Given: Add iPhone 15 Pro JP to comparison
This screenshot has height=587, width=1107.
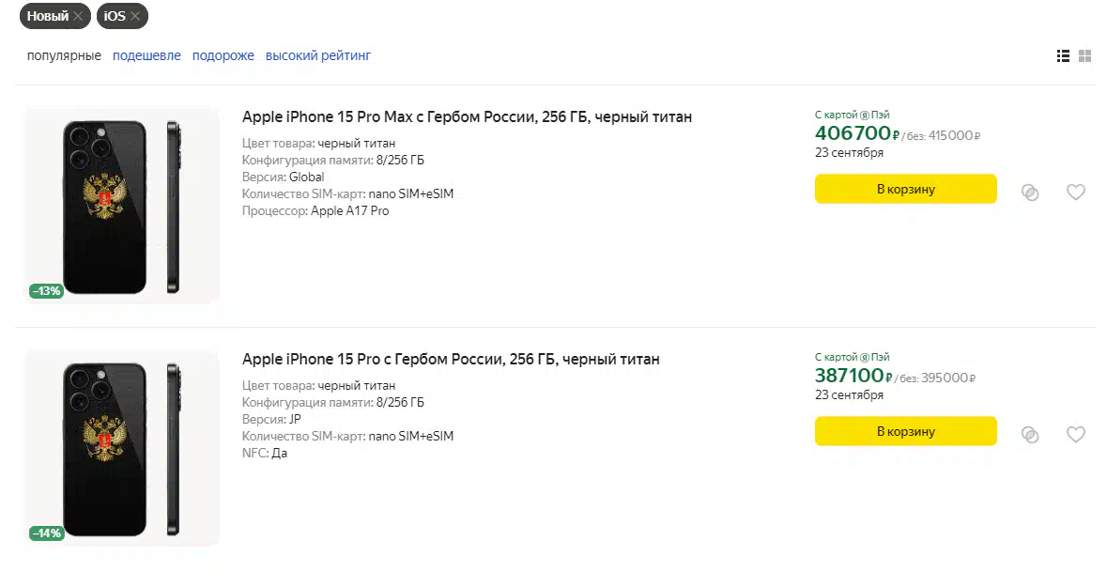Looking at the screenshot, I should [1030, 435].
